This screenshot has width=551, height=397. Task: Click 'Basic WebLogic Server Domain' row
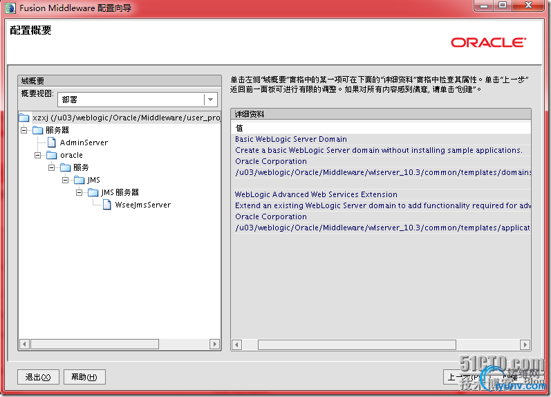tap(381, 139)
